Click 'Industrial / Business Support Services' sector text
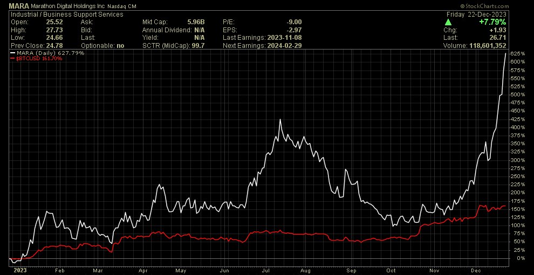Screen dimensions: 534x275 point(67,15)
